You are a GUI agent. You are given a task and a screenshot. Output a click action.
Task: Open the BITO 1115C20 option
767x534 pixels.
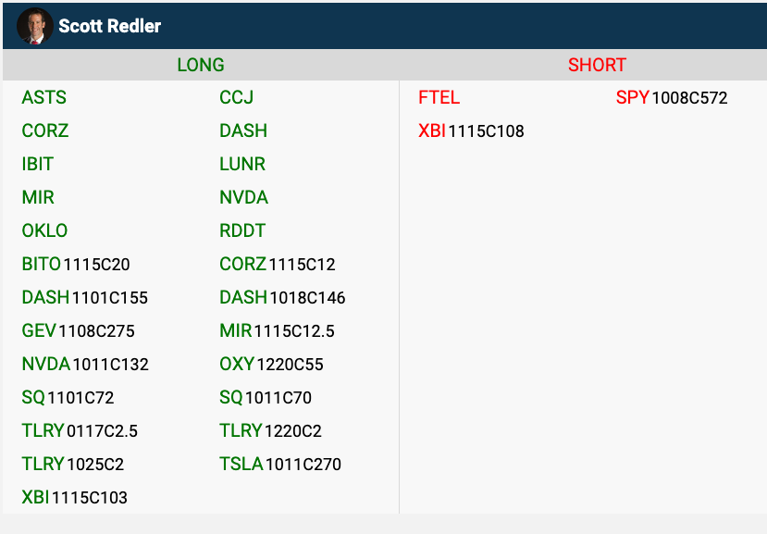(x=76, y=265)
